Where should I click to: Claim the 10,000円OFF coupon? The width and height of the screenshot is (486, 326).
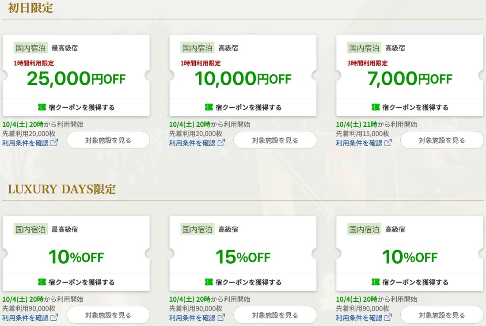243,107
